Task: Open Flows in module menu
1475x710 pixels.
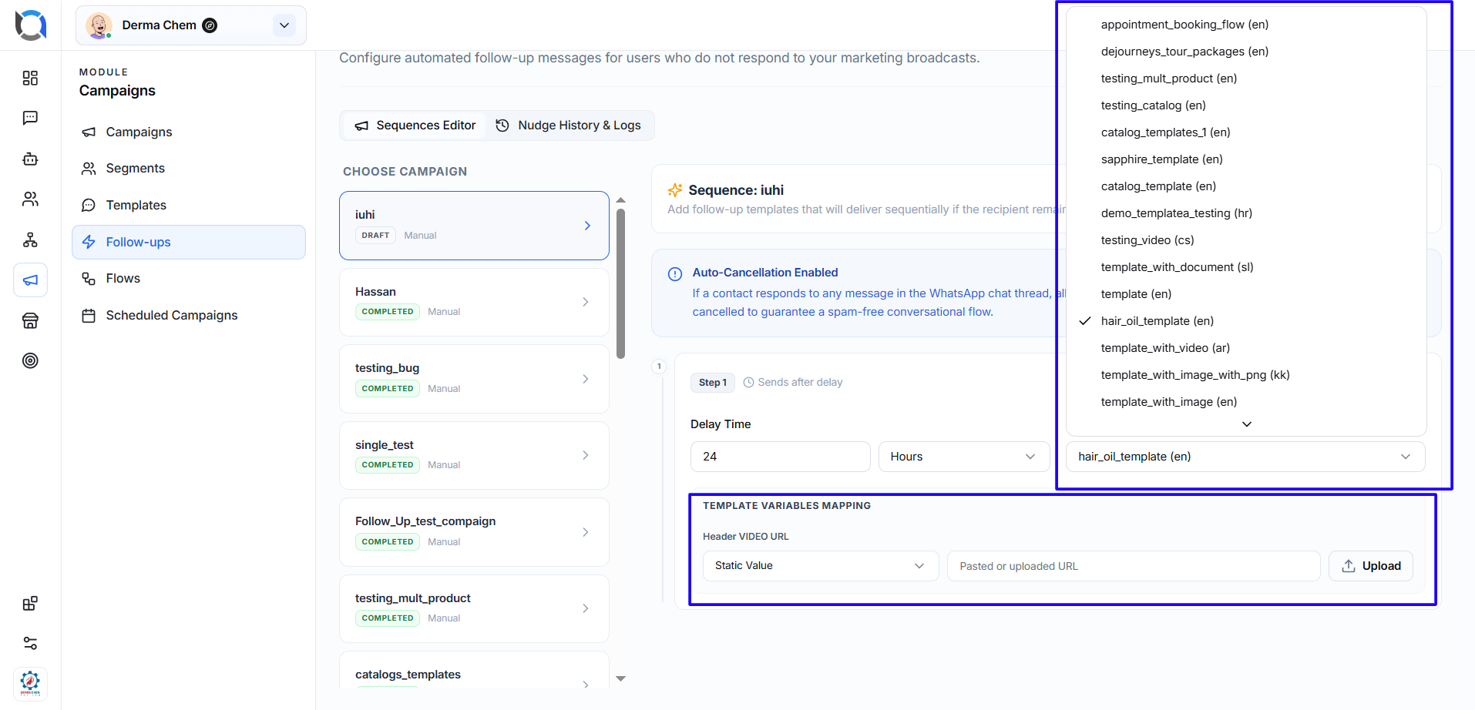Action: coord(189,278)
